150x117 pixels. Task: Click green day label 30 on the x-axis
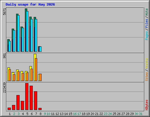pyautogui.click(x=136, y=114)
